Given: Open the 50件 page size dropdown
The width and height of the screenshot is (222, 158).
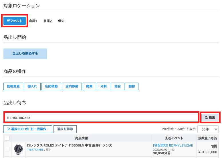Looking at the screenshot, I should click(208, 129).
